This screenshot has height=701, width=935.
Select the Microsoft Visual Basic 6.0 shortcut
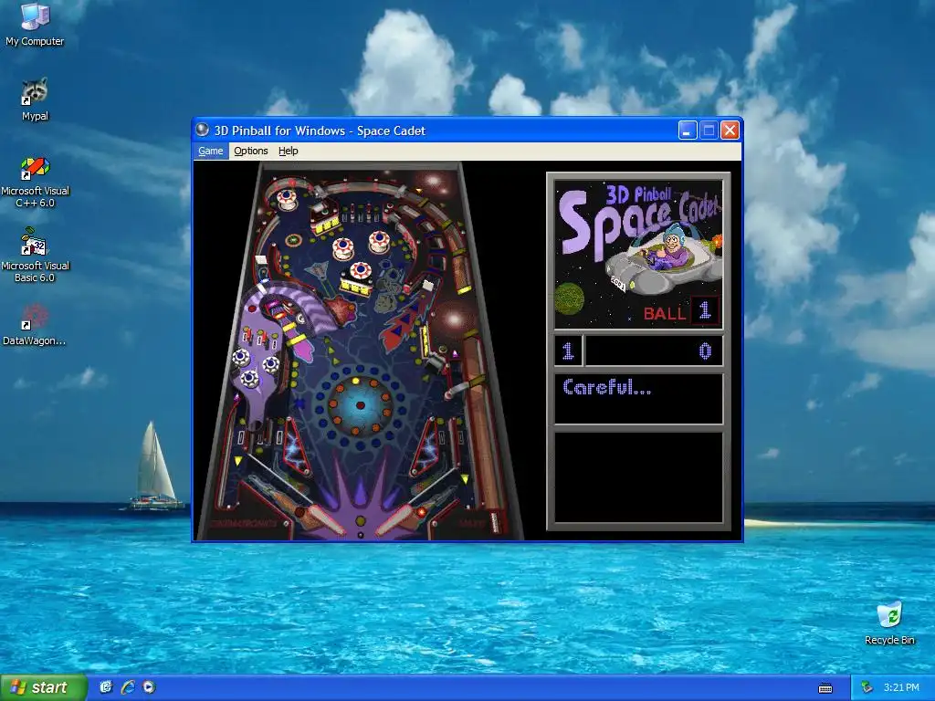pyautogui.click(x=35, y=256)
